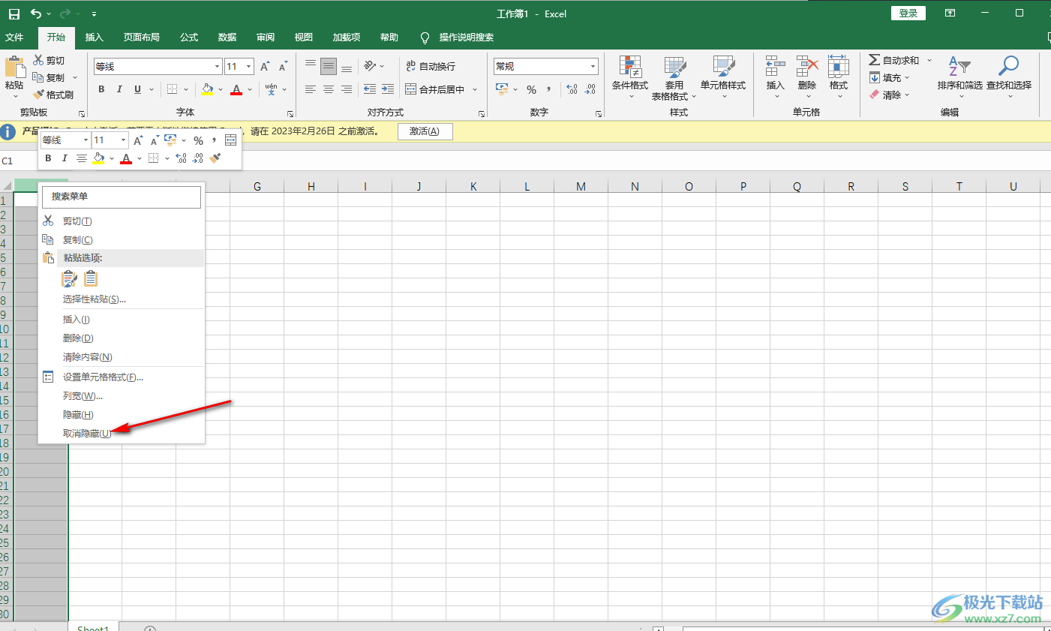Toggle Bold in the ribbon
Screen dimensions: 1051x631
[101, 89]
